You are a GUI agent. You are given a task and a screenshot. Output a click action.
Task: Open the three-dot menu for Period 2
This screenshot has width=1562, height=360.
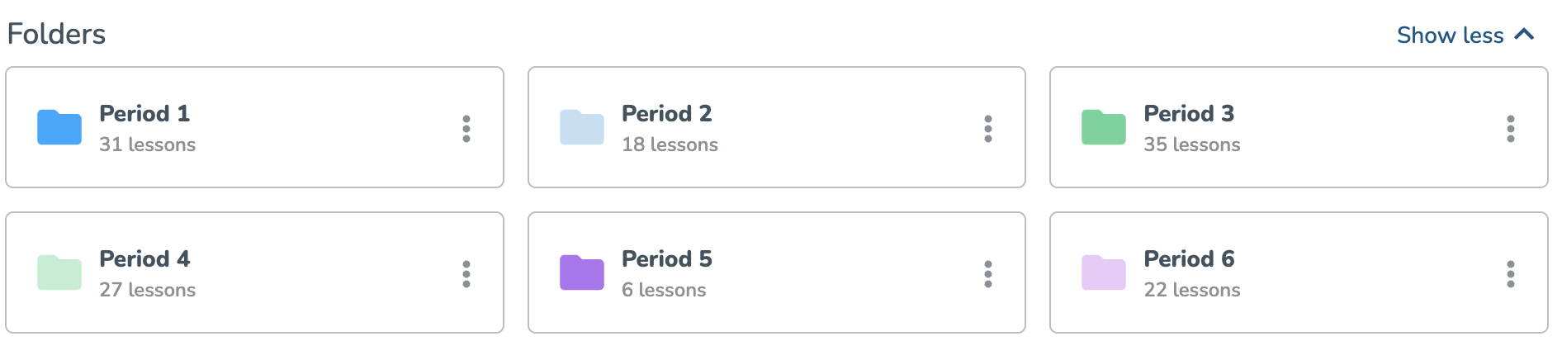tap(988, 129)
